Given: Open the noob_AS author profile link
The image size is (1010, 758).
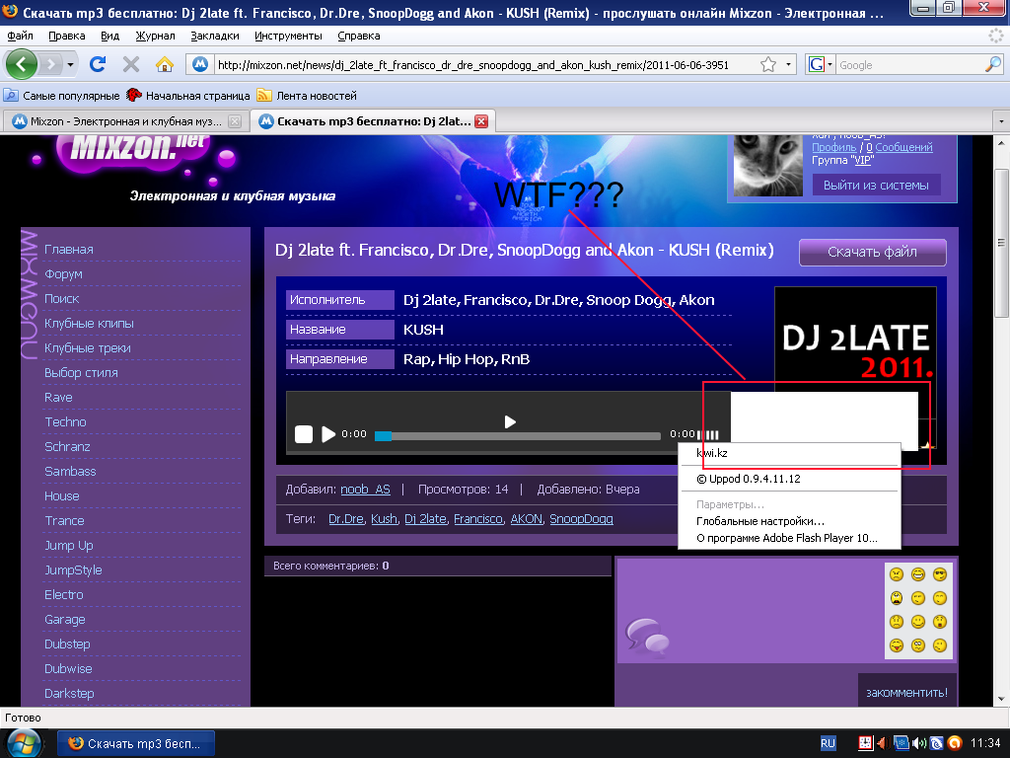Looking at the screenshot, I should coord(365,490).
